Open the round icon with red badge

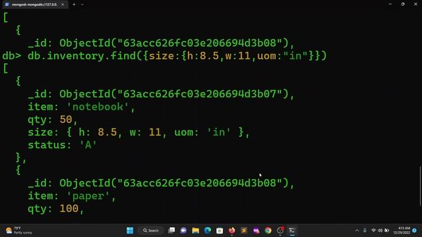[280, 230]
